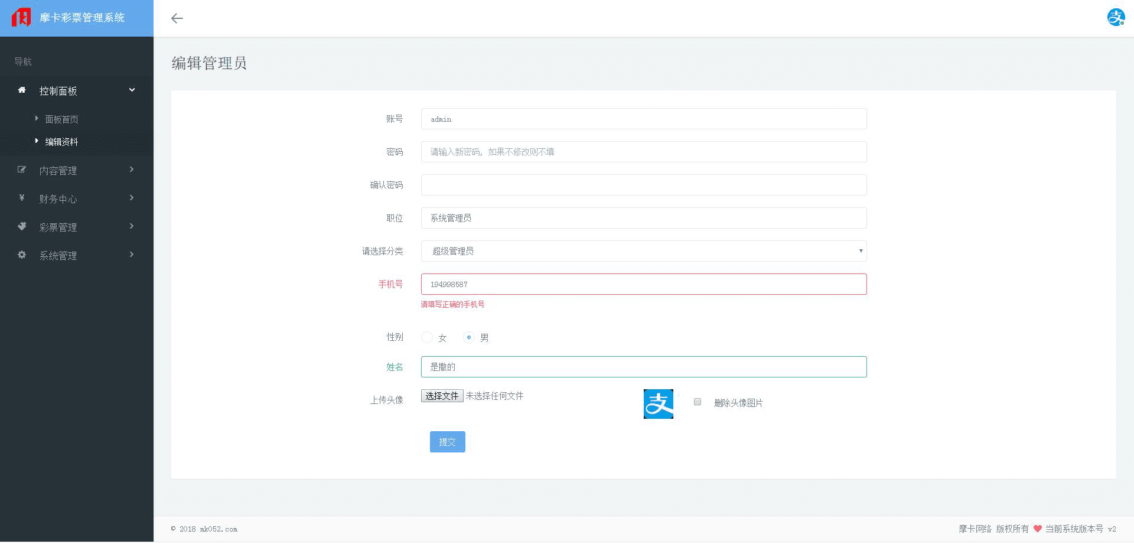Open the 面板首页 submenu item

(x=61, y=119)
